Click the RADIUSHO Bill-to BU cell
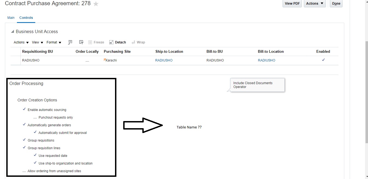Screen dimensions: 368x179 [x=215, y=60]
